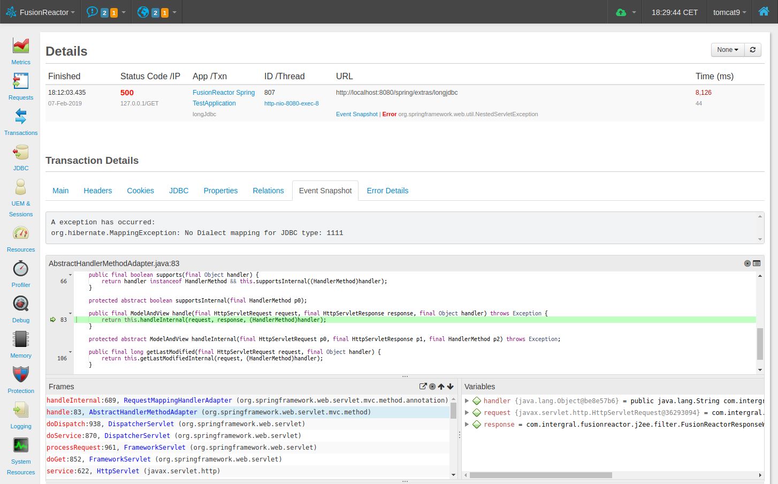View the JDBC sidebar section
This screenshot has height=484, width=778.
21,155
